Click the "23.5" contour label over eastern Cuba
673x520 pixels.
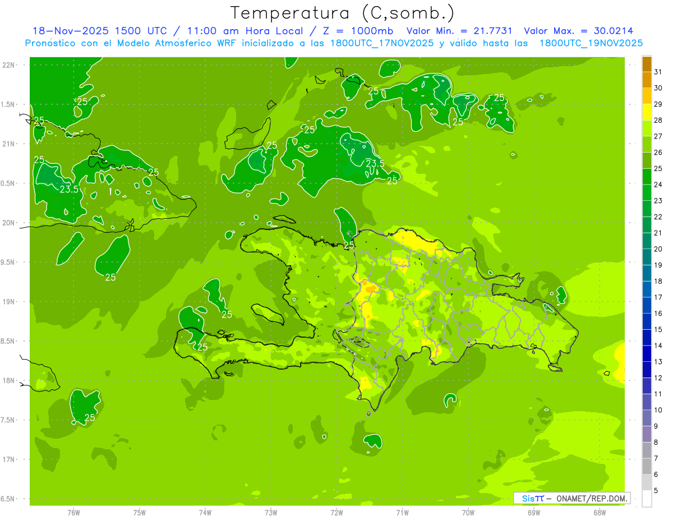[x=69, y=190]
